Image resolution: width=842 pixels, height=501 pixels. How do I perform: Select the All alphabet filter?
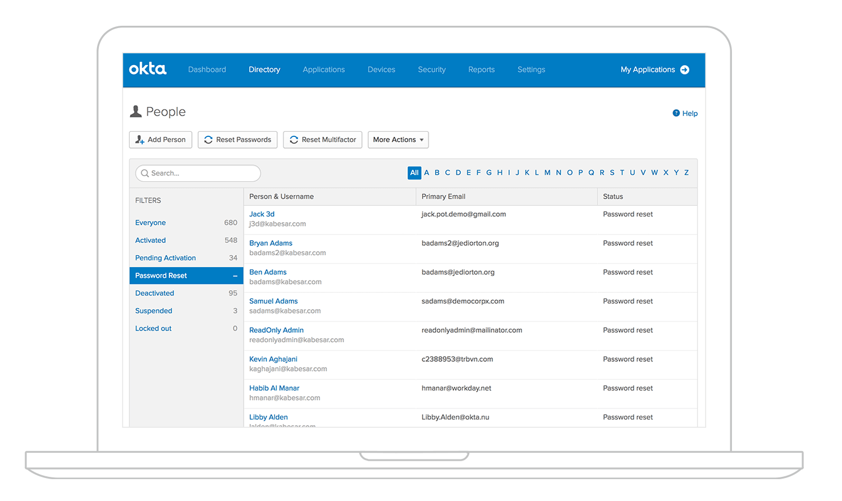[414, 173]
